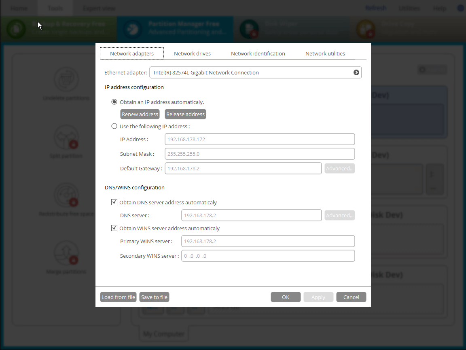Uncheck Obtain WINS server address automatically

coord(114,228)
